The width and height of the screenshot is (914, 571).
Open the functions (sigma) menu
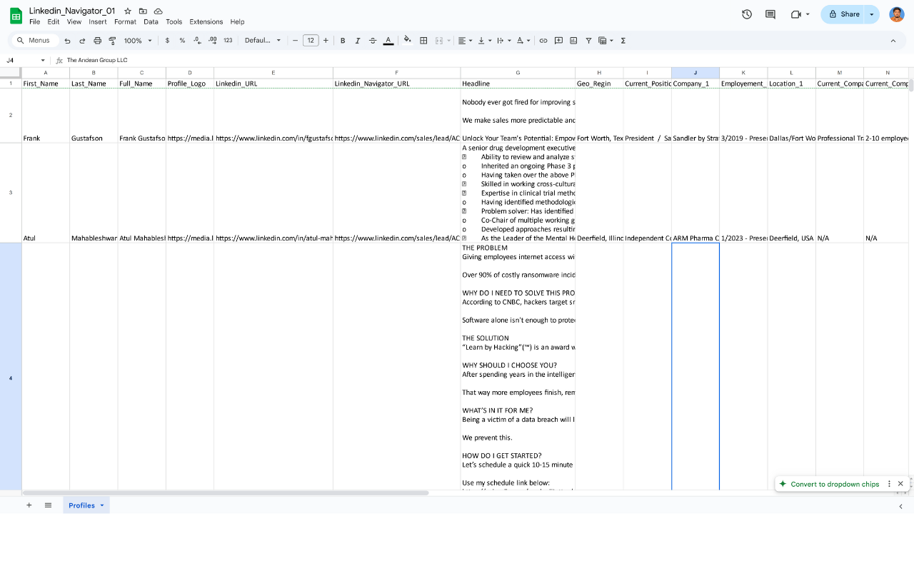(x=623, y=41)
